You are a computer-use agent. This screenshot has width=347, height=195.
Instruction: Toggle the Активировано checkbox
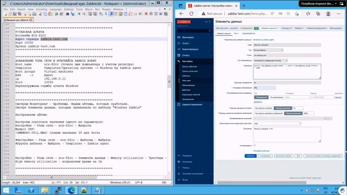pos(254,146)
